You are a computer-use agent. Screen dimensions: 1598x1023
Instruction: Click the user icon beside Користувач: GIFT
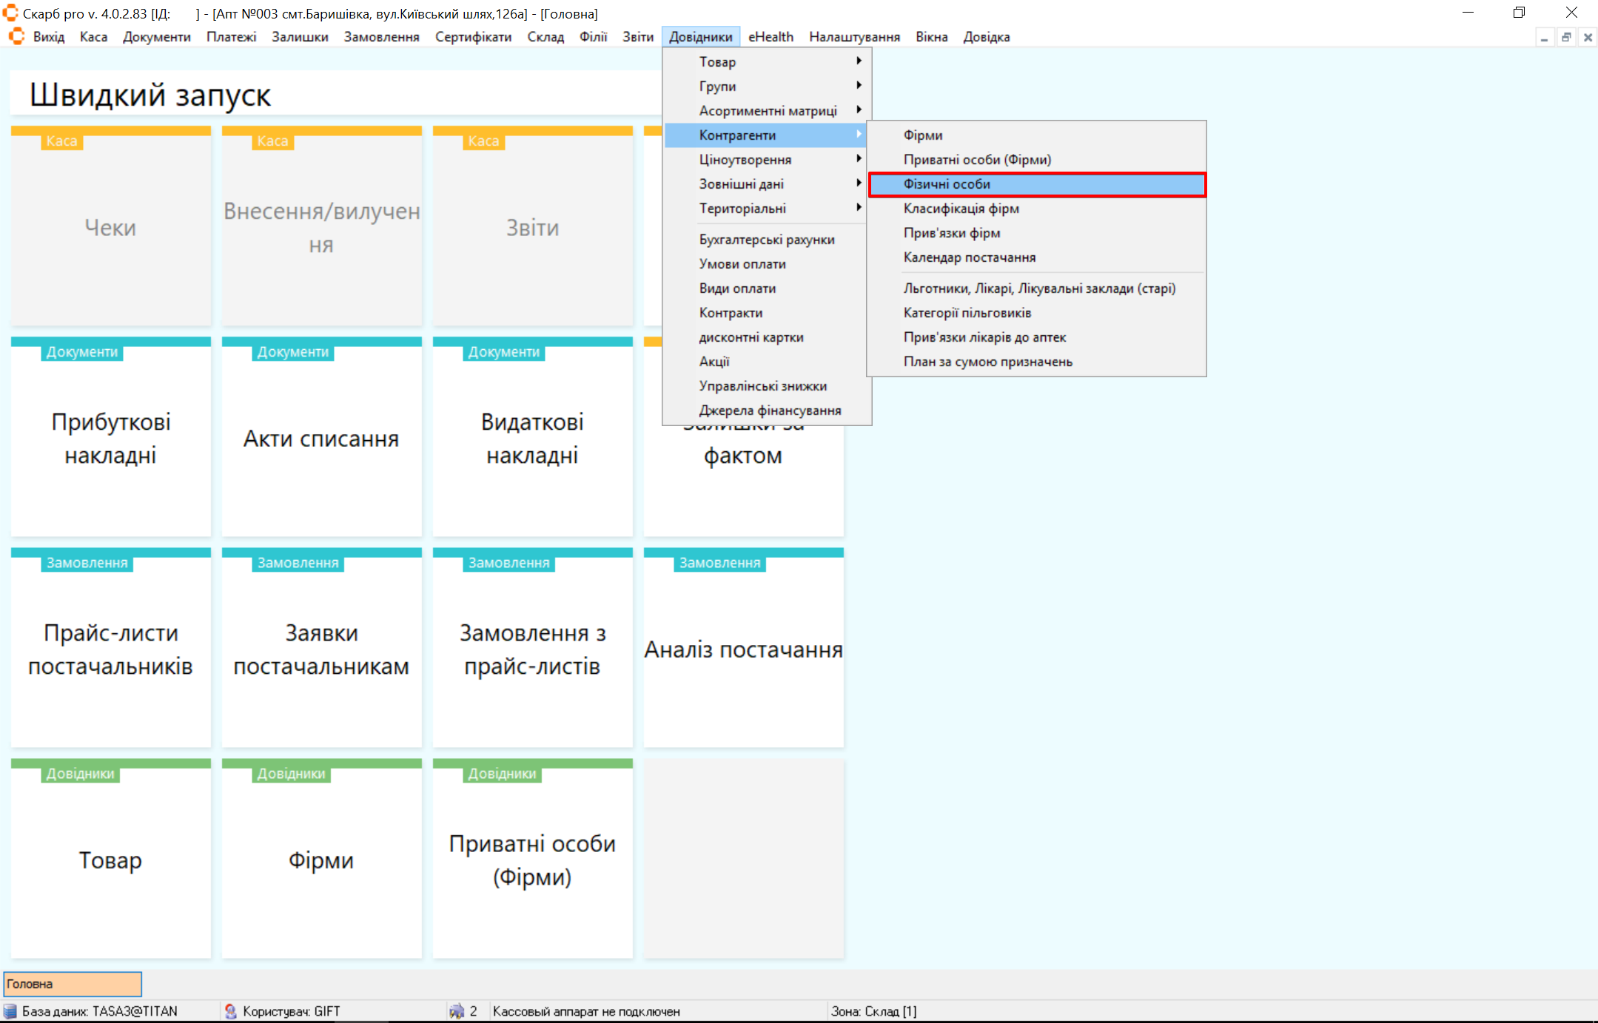230,1011
